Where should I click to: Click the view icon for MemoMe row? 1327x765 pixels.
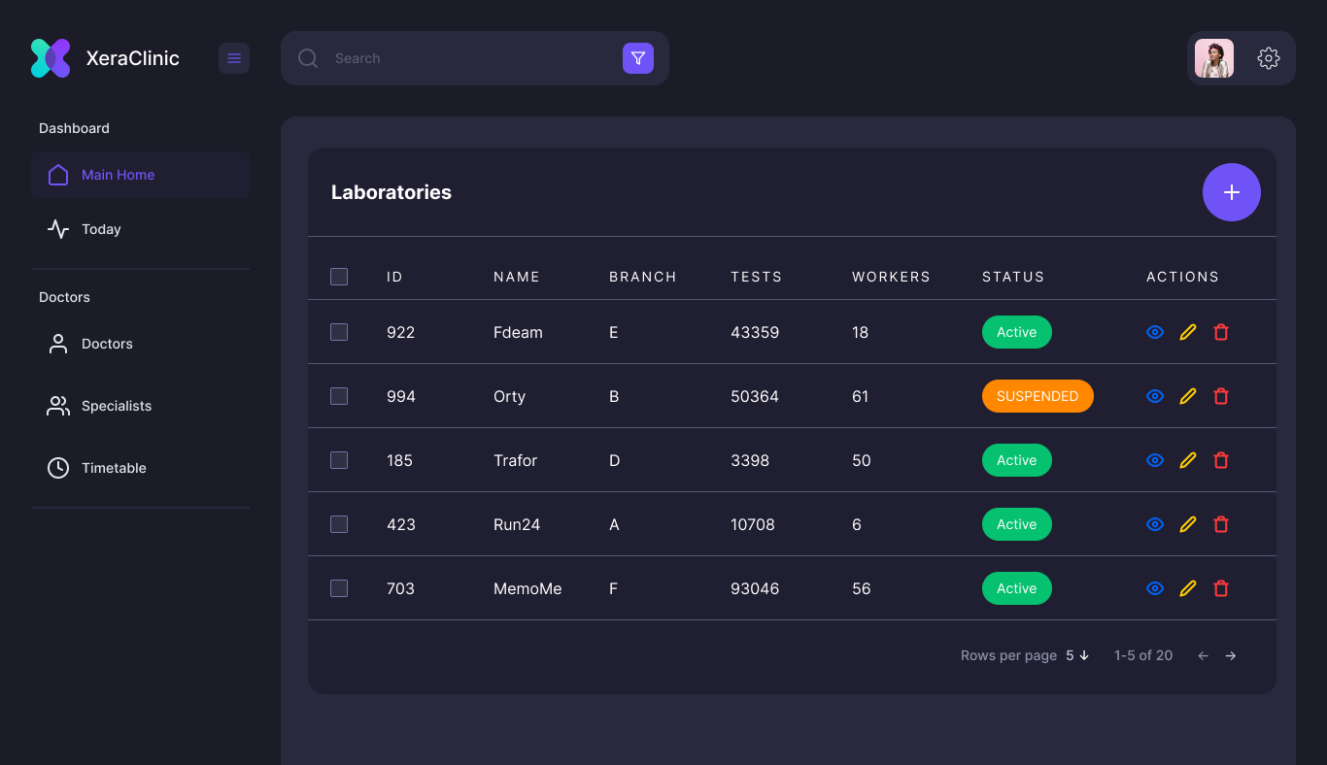point(1154,587)
